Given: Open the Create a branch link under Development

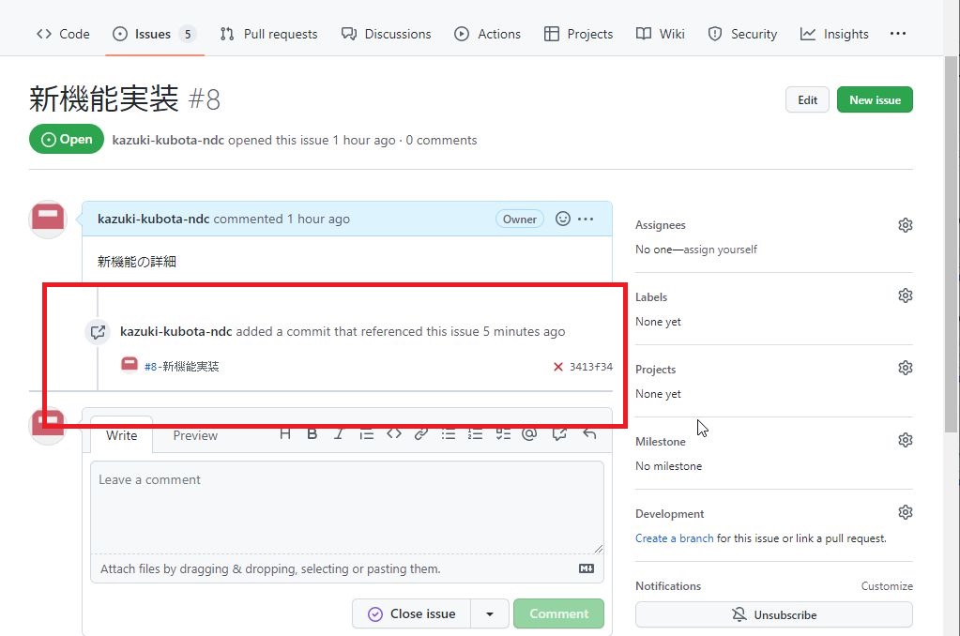Looking at the screenshot, I should 674,538.
